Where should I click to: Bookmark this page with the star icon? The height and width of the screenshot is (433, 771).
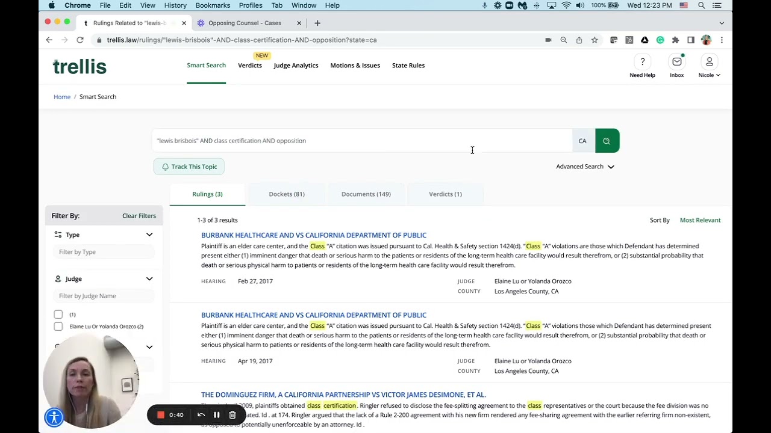pos(595,40)
